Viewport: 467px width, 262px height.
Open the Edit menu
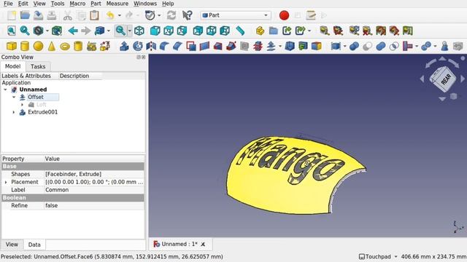(x=23, y=4)
